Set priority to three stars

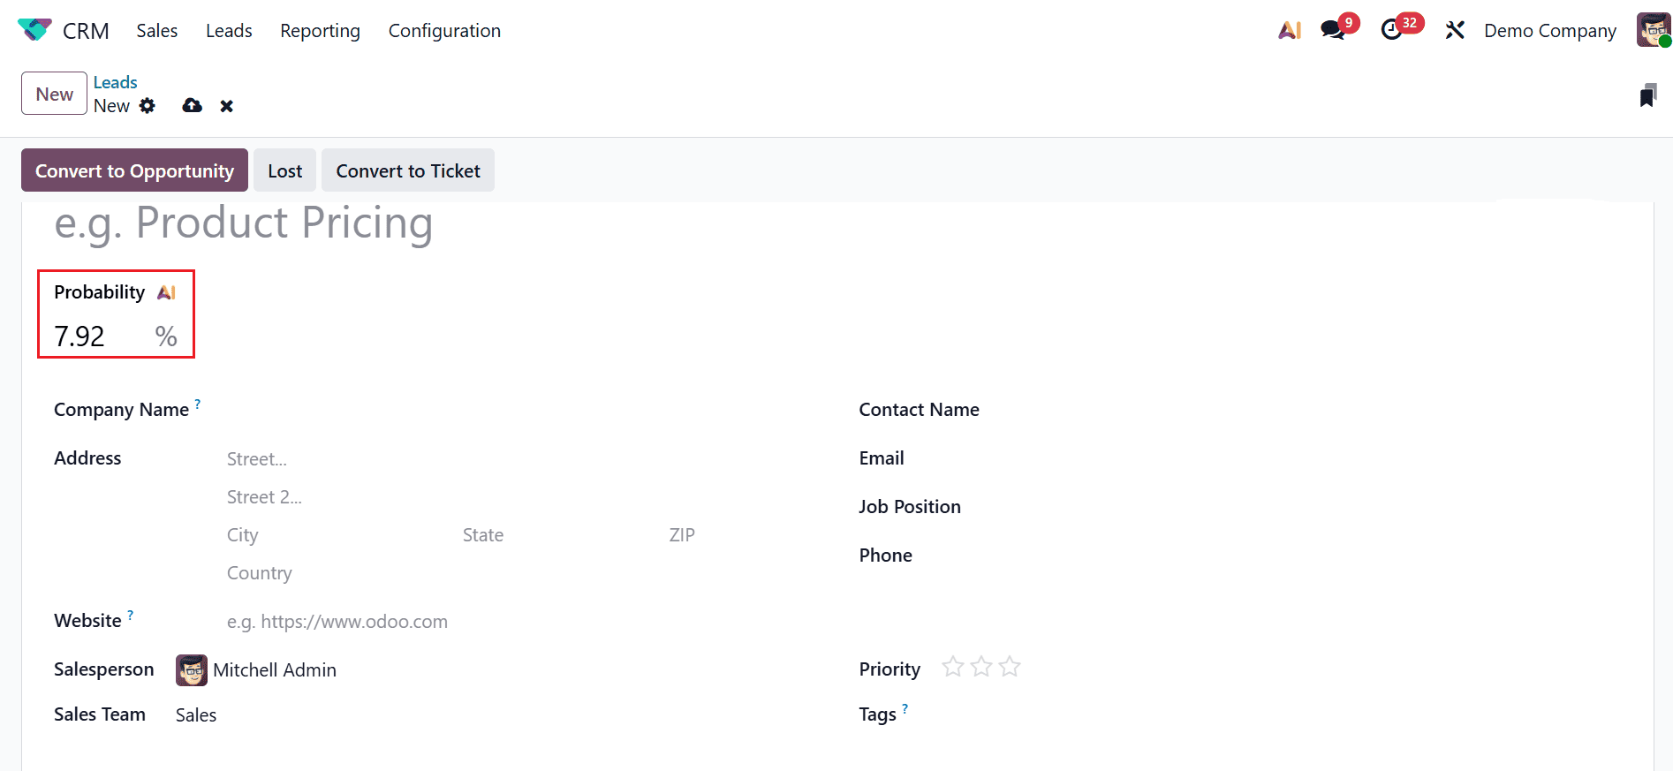pos(1010,667)
